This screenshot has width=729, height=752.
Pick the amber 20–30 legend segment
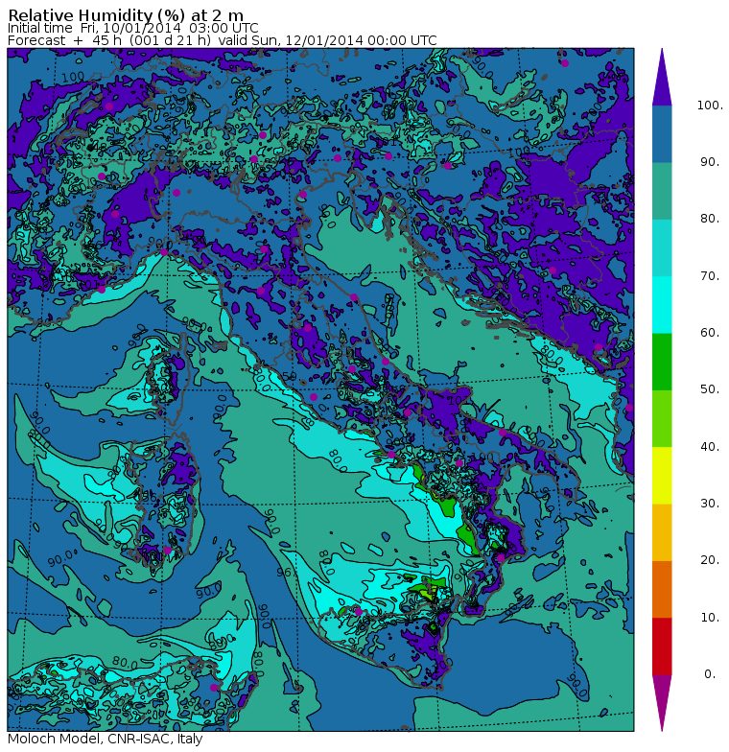point(662,532)
